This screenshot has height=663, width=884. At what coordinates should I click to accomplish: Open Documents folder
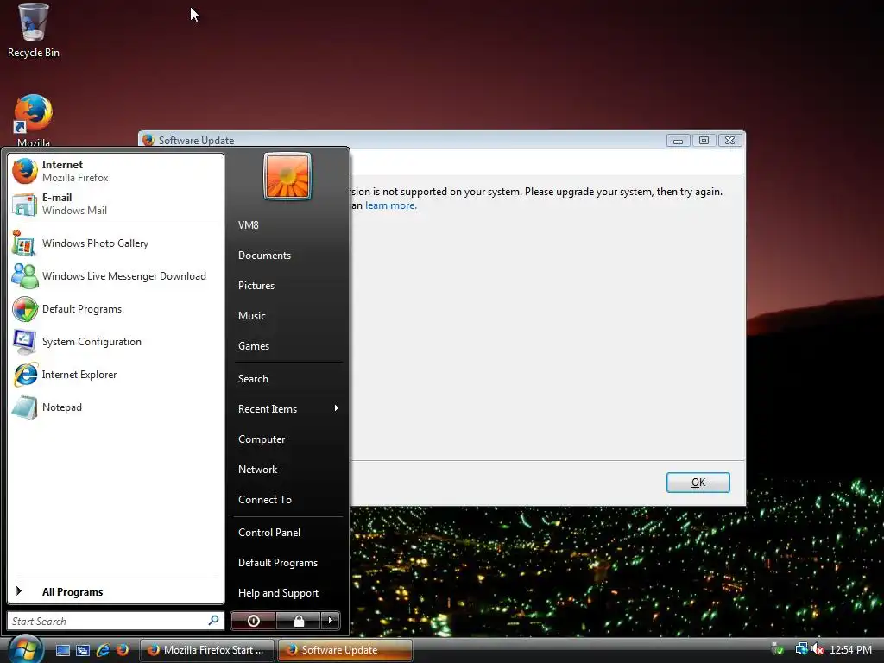(x=287, y=256)
